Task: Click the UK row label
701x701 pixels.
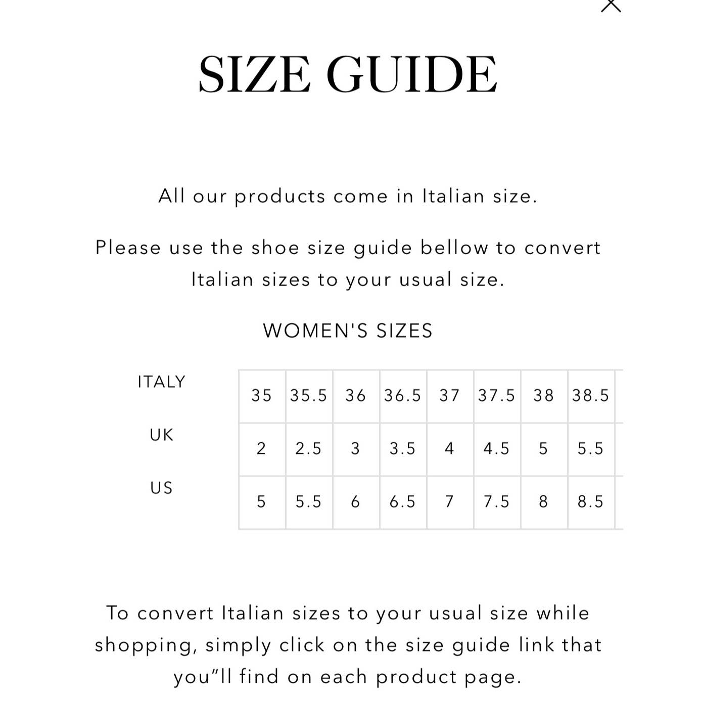Action: point(162,435)
